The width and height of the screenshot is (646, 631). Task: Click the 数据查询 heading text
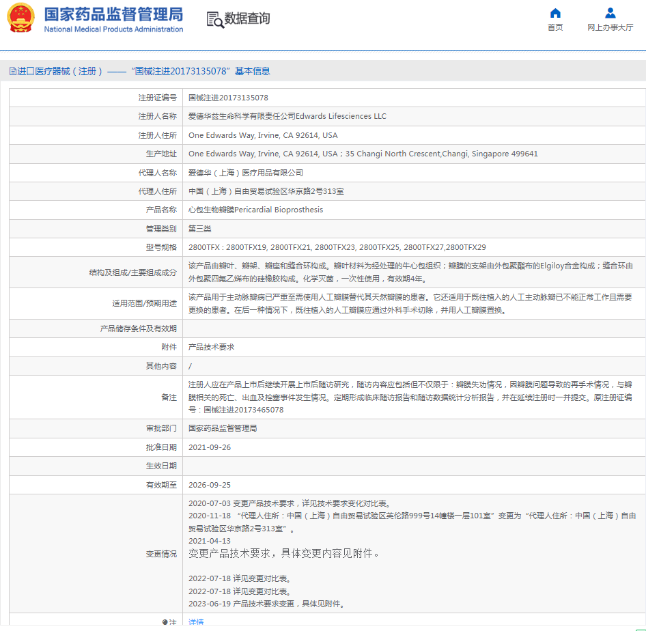click(247, 19)
